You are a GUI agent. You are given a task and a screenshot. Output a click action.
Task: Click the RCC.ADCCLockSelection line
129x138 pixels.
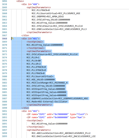[x=61, y=133]
